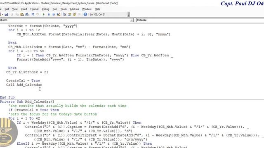The height and width of the screenshot is (148, 264).
Task: Save the VBA project
Action: coord(6,14)
